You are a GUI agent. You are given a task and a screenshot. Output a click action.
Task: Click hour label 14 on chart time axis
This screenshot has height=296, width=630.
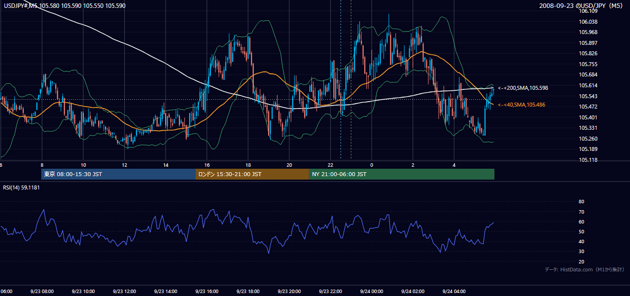click(x=166, y=165)
